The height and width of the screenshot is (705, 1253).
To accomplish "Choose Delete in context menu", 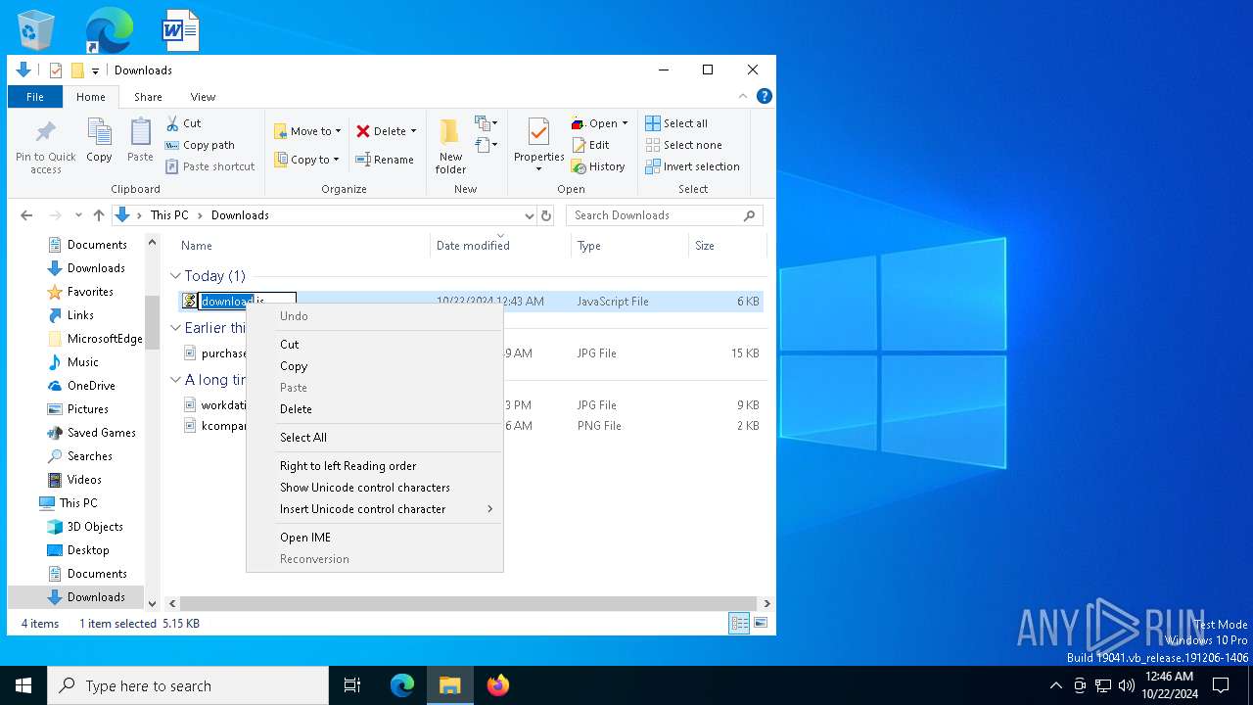I will (374, 409).
